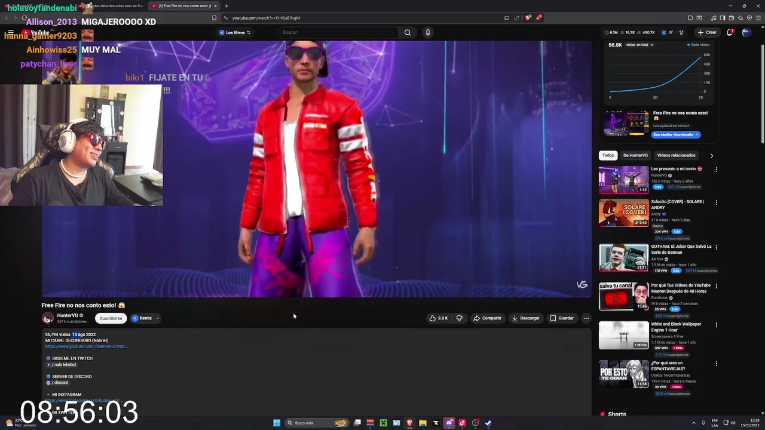The width and height of the screenshot is (765, 430).
Task: Open Discord from the taskbar
Action: click(x=449, y=423)
